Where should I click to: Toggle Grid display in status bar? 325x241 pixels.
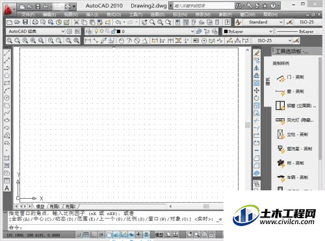pos(86,235)
